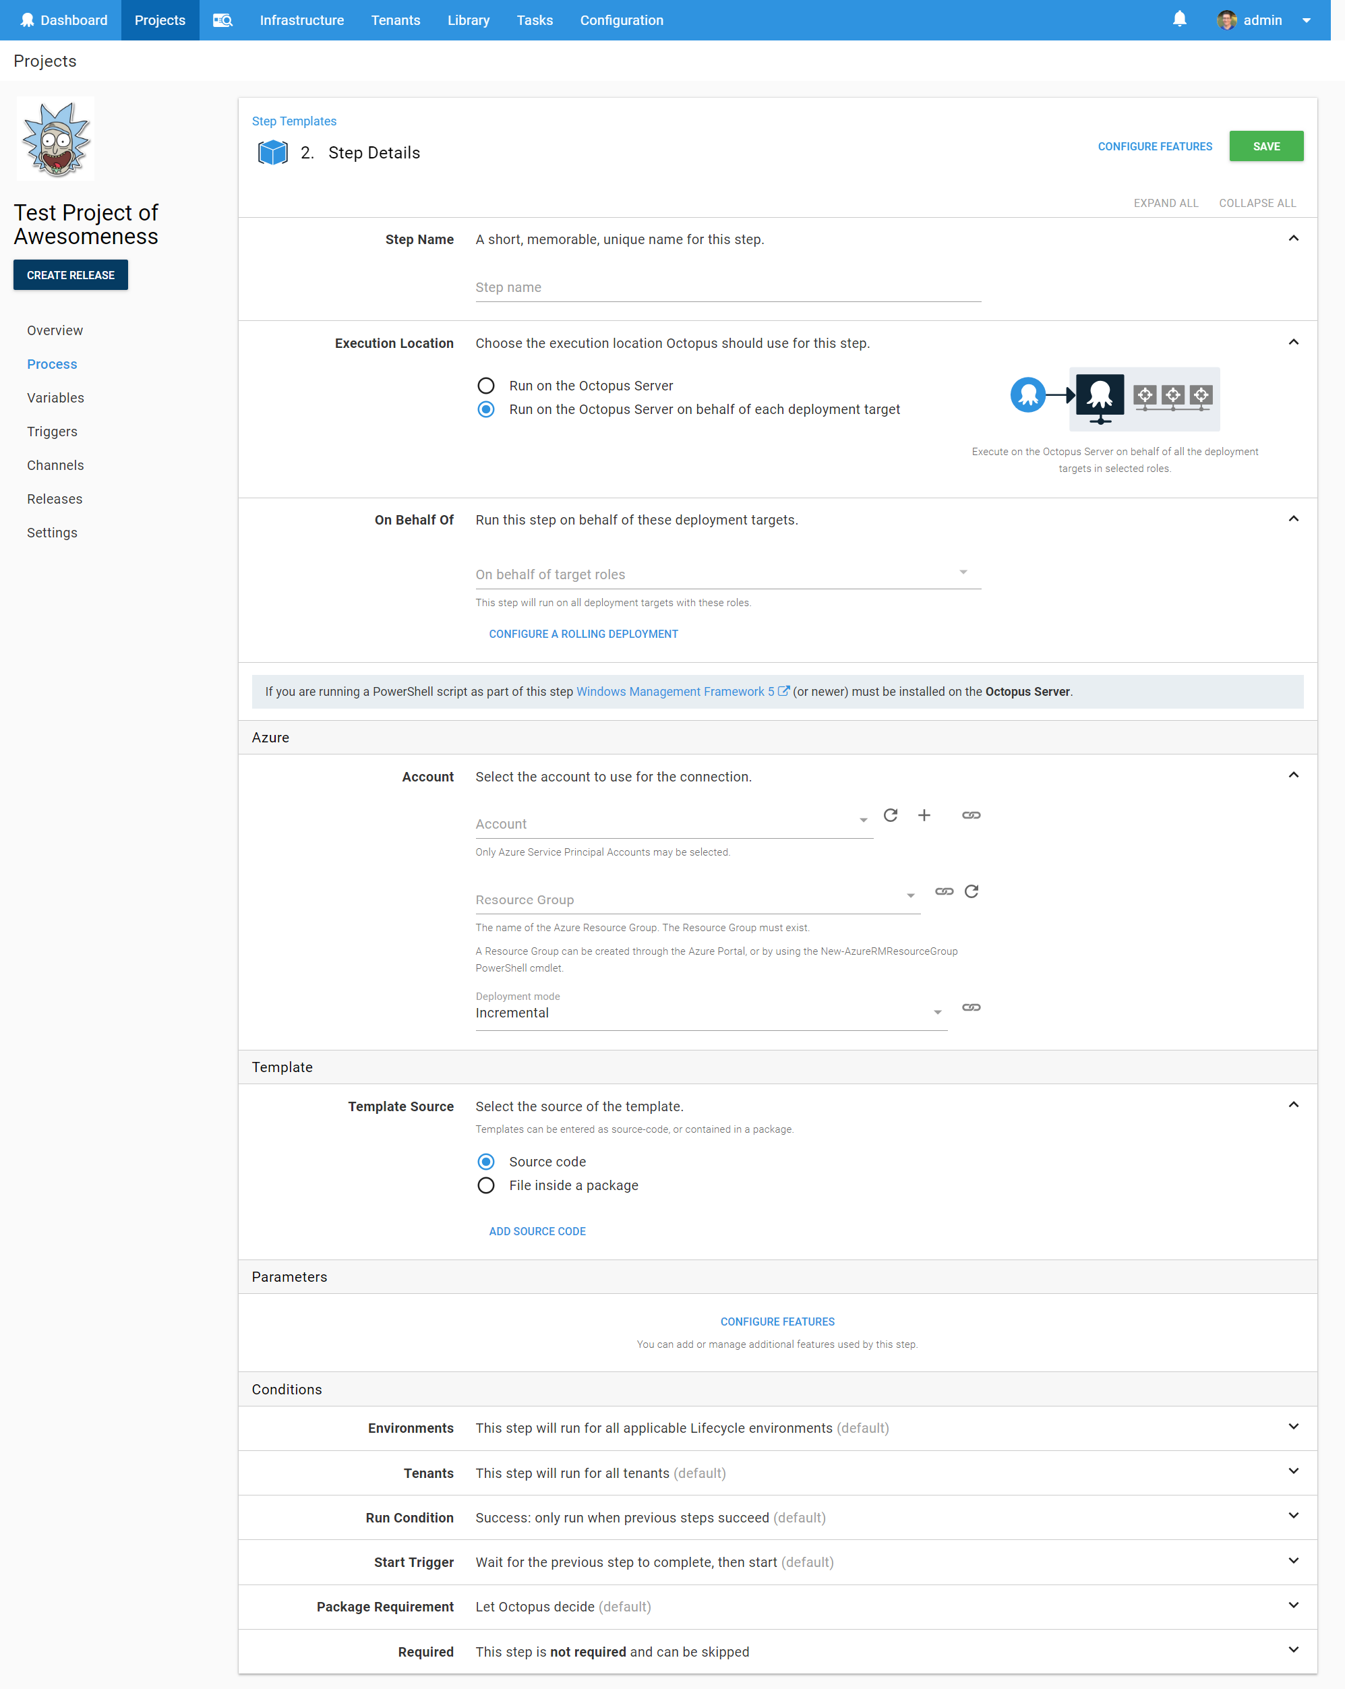Select the Run on the Octopus Server radio button

pyautogui.click(x=485, y=386)
